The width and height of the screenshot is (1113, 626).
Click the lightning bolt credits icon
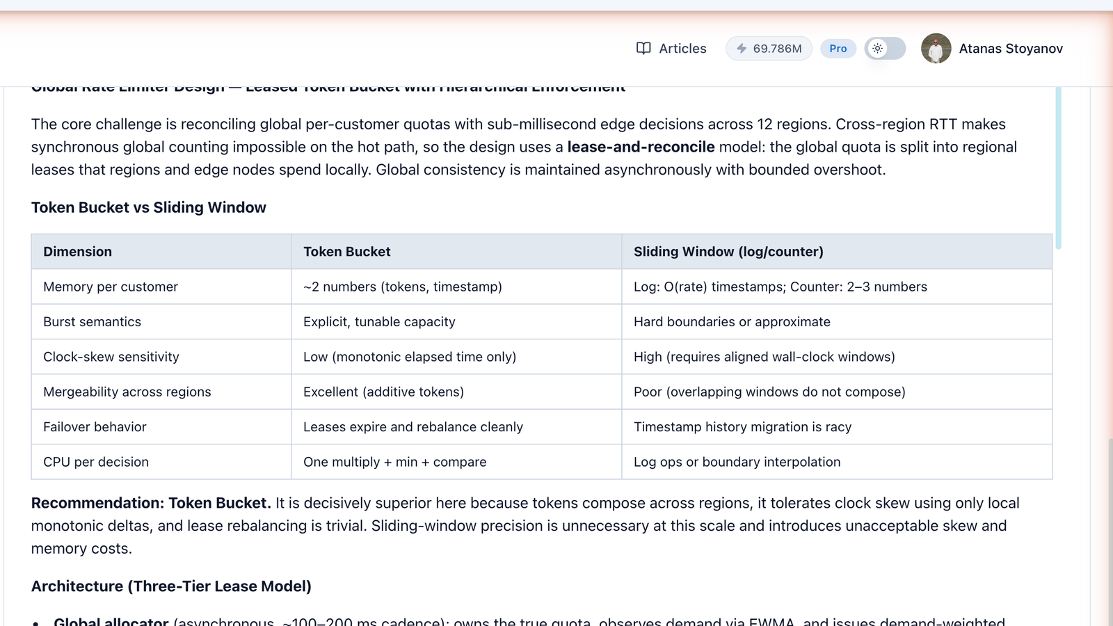click(x=742, y=49)
